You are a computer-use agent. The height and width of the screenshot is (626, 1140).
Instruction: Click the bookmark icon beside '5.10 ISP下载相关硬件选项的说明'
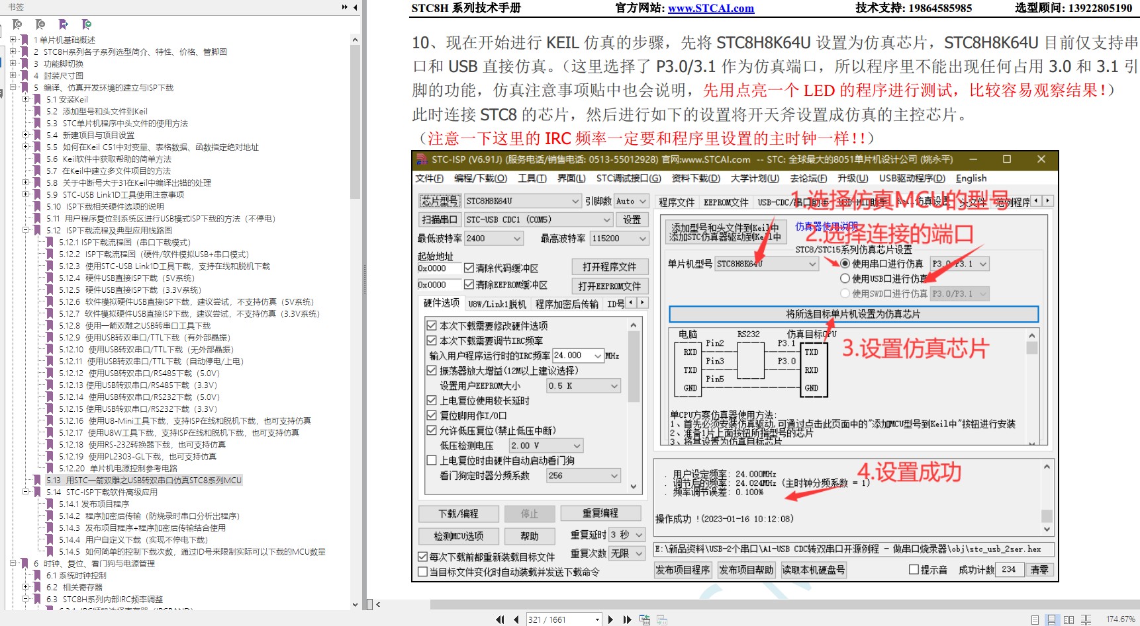coord(37,206)
